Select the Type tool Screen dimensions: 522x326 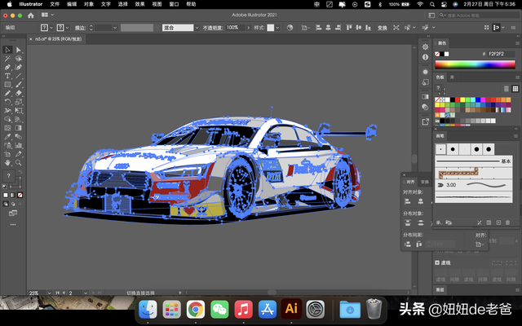pyautogui.click(x=7, y=76)
